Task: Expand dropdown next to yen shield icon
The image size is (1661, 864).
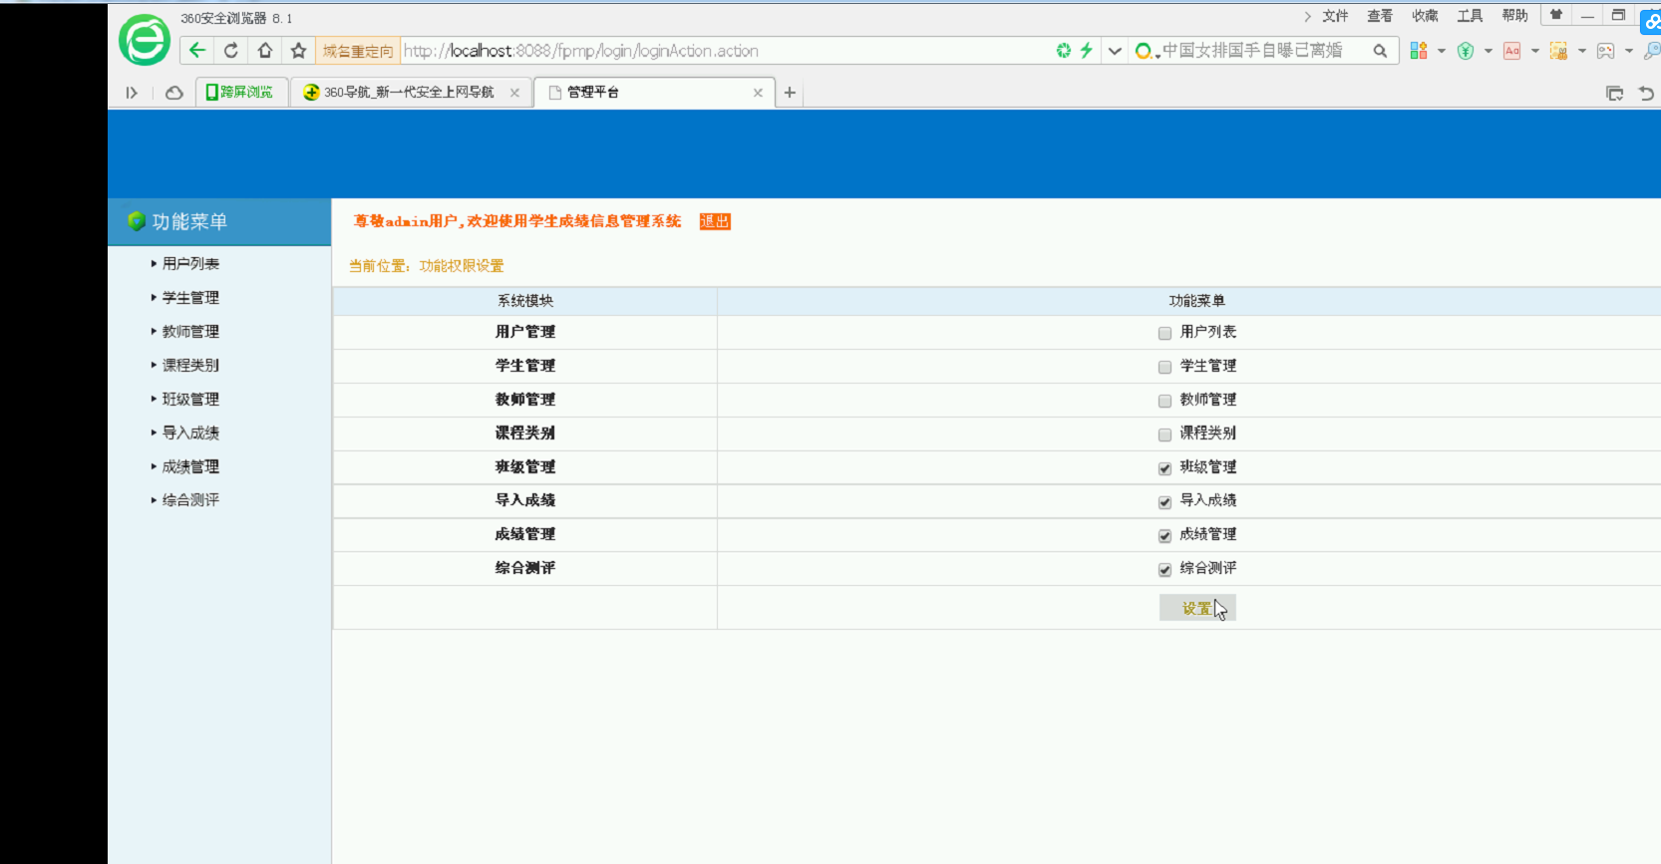Action: click(1489, 51)
